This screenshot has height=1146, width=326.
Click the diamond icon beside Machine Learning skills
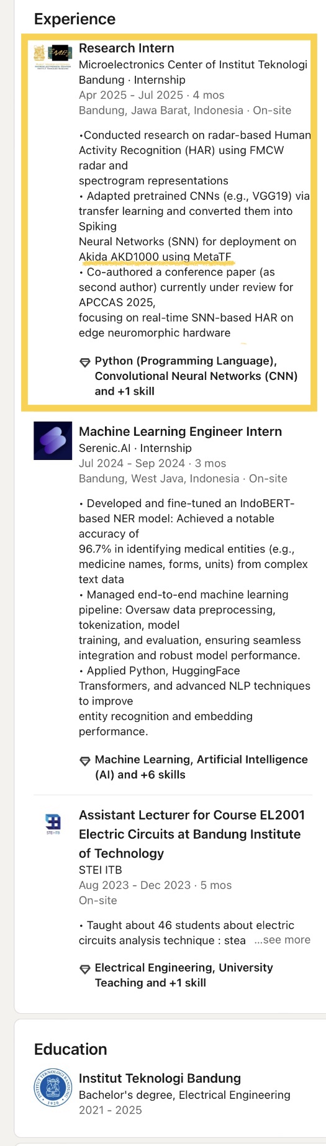tap(85, 760)
